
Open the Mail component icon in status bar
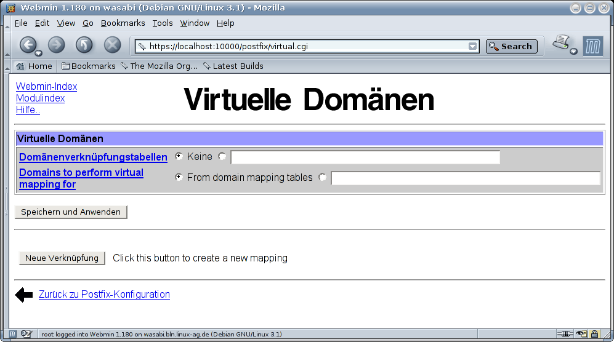(x=26, y=334)
